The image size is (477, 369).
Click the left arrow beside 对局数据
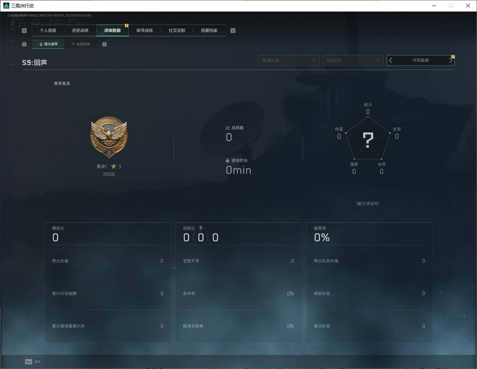click(391, 60)
